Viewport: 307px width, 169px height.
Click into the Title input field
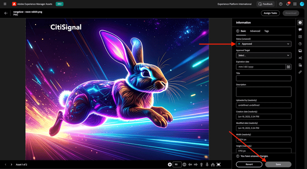(x=264, y=78)
